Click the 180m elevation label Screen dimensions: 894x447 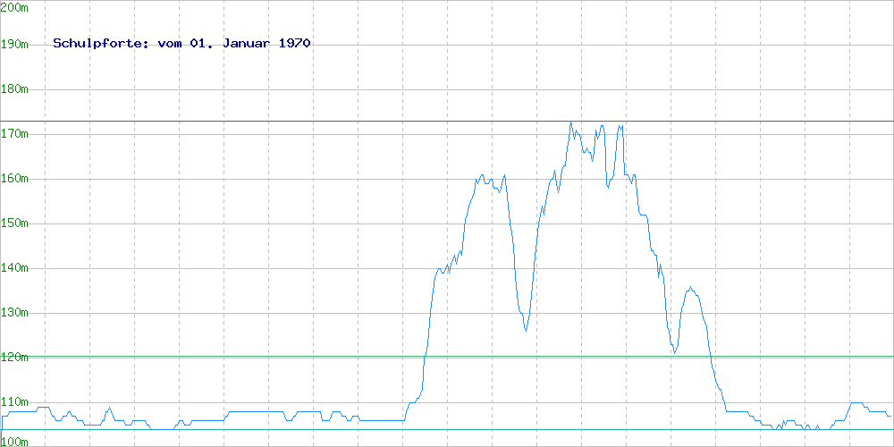(15, 89)
